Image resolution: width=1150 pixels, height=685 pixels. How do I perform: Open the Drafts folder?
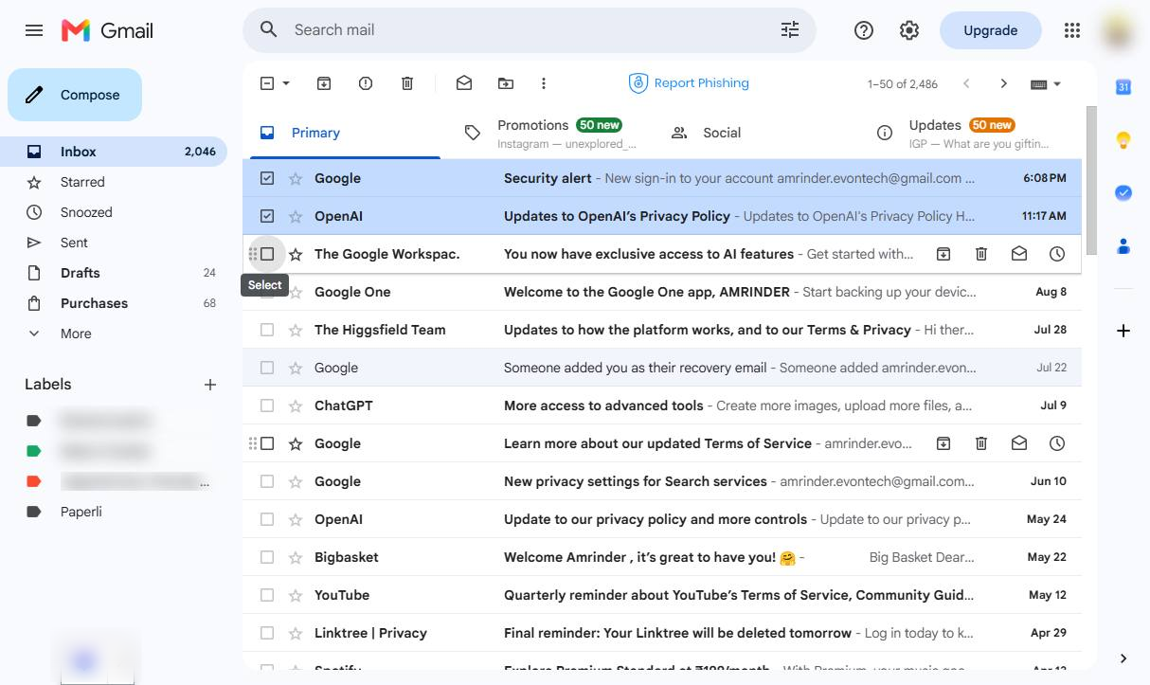coord(114,273)
